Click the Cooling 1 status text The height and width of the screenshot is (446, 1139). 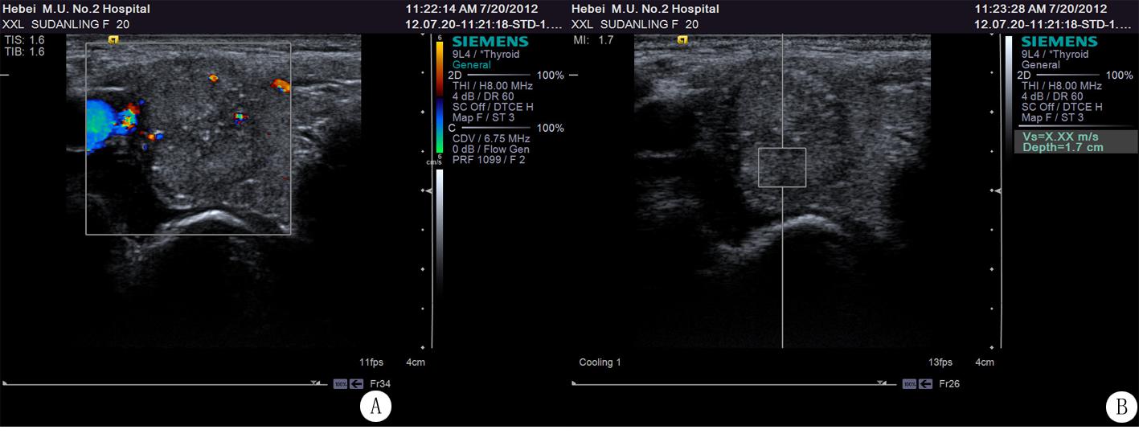coord(600,362)
